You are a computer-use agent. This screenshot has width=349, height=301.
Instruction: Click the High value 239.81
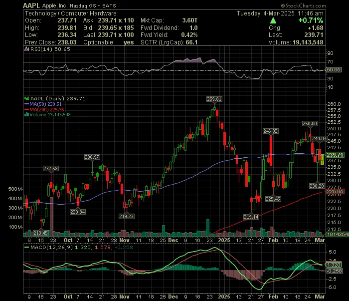67,28
